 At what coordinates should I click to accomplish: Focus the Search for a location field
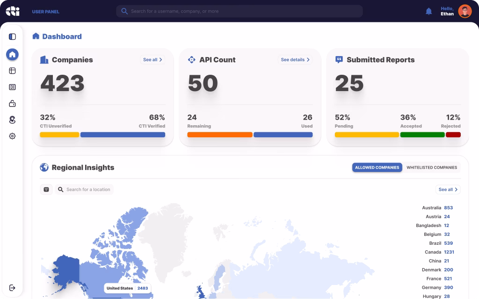[x=84, y=190]
